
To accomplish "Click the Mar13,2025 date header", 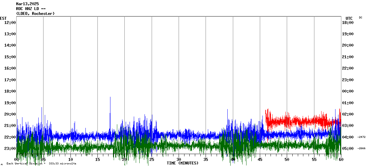I will [27, 4].
